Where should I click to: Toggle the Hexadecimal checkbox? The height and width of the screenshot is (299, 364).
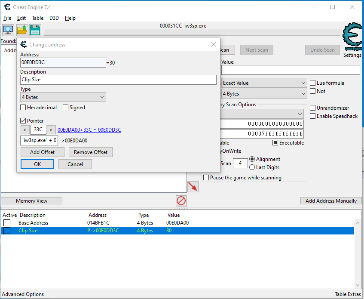[x=23, y=108]
